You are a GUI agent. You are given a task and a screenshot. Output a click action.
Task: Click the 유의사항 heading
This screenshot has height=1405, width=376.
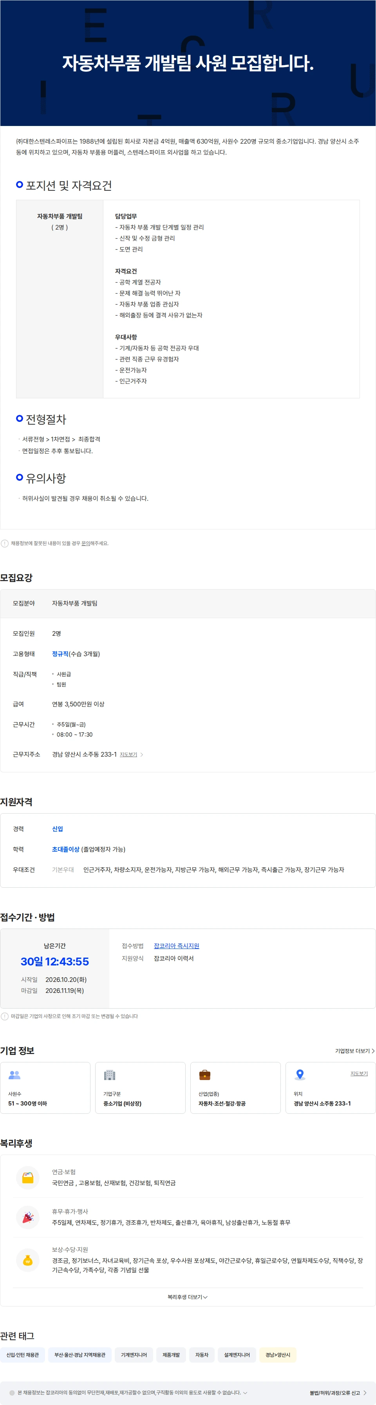(46, 478)
